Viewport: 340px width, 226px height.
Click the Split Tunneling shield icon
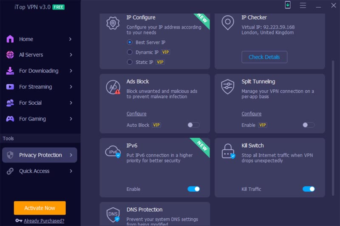[x=228, y=87]
